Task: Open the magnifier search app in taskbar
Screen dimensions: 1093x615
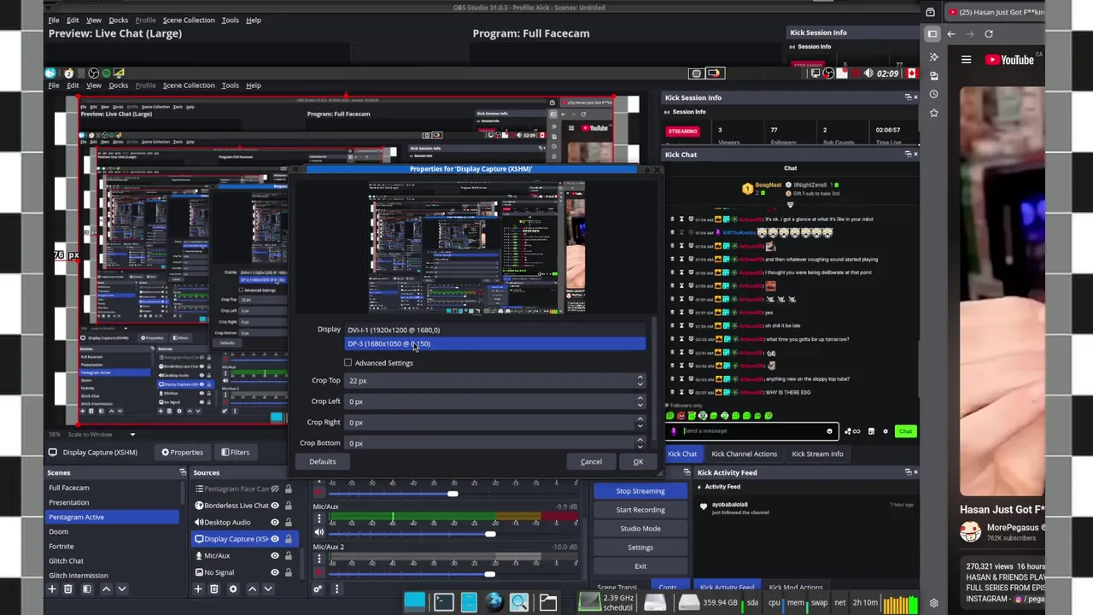Action: point(519,602)
